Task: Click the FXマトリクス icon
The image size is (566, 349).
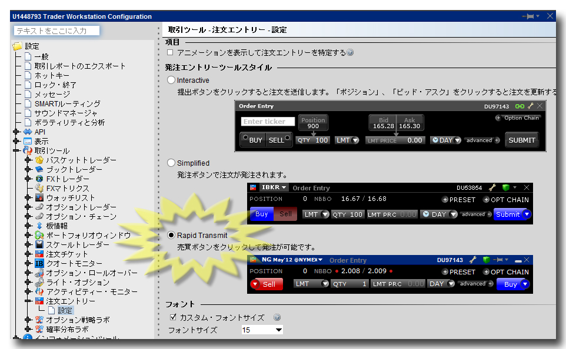Action: point(39,188)
